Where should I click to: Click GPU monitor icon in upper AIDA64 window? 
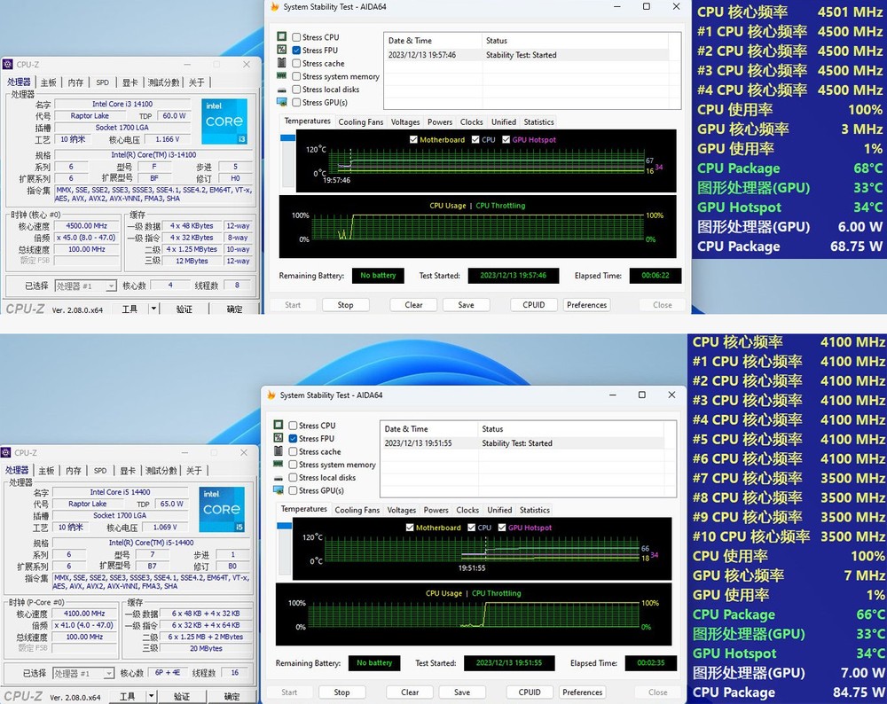point(281,102)
